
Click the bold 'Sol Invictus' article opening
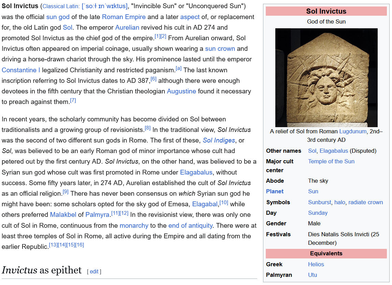pyautogui.click(x=20, y=6)
